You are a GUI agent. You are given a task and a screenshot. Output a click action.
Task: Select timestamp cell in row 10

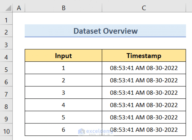coord(144,129)
